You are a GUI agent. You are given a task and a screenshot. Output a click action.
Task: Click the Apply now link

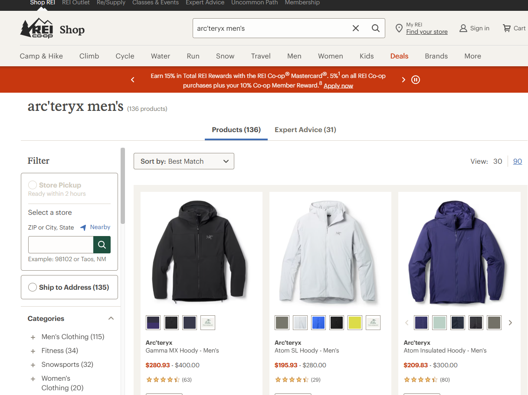[338, 86]
